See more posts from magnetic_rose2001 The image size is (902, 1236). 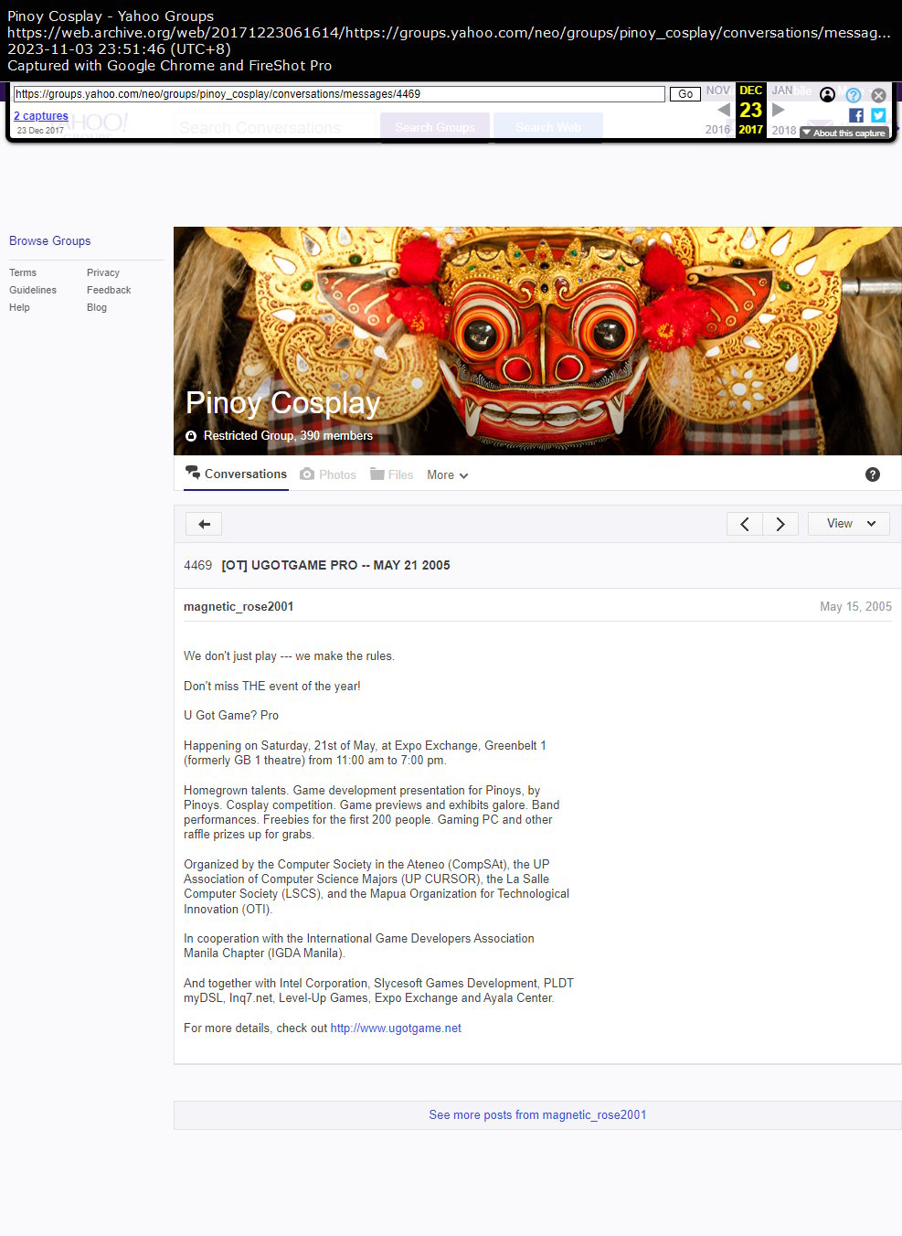[x=537, y=1115]
